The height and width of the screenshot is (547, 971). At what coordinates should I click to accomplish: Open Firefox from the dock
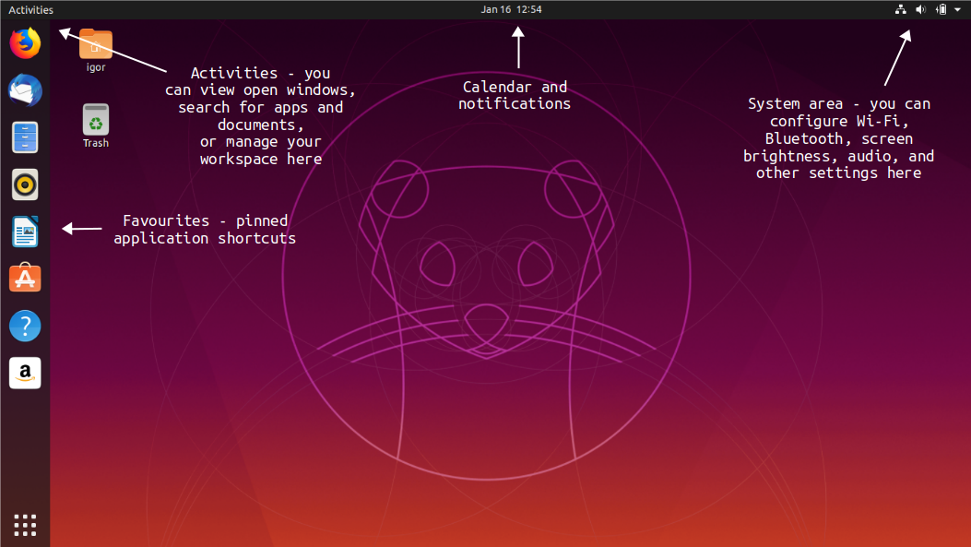[x=25, y=43]
